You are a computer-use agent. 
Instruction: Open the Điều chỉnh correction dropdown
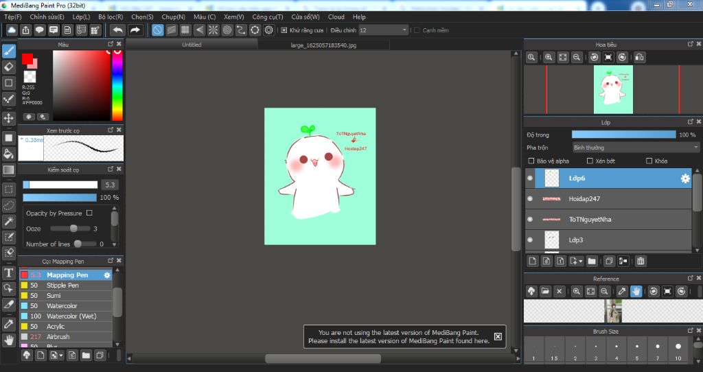click(383, 30)
